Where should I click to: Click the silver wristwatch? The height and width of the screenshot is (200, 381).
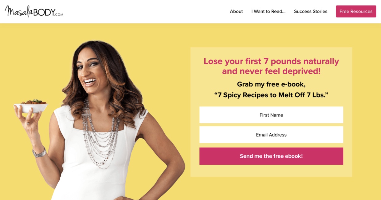click(x=39, y=152)
